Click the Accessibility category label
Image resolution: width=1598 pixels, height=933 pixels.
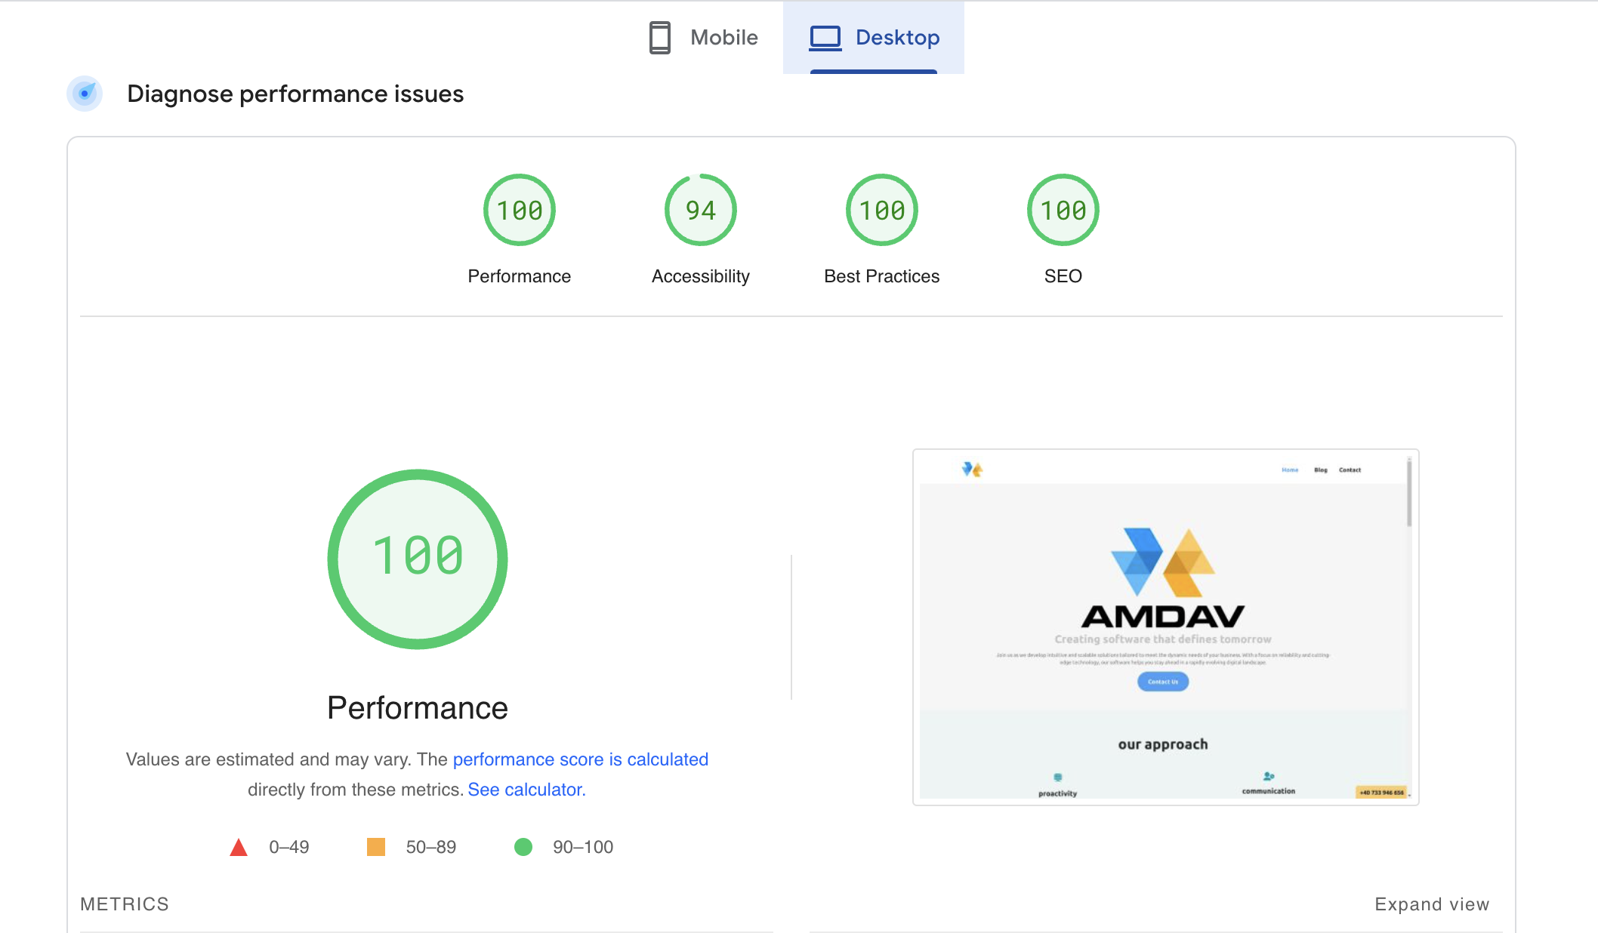click(x=701, y=276)
